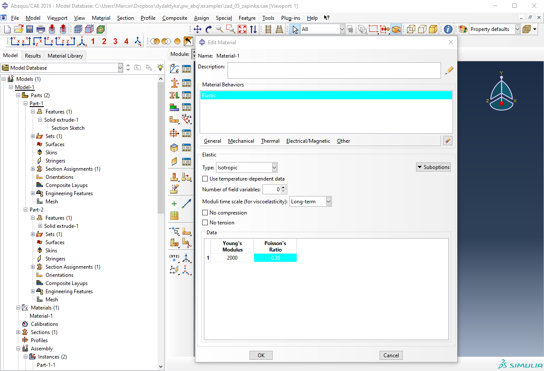
Task: Open the Moduli time scale dropdown
Action: (311, 202)
